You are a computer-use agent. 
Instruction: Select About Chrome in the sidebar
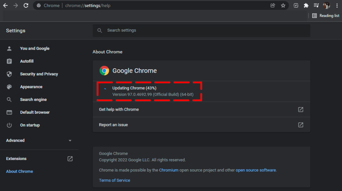19,171
